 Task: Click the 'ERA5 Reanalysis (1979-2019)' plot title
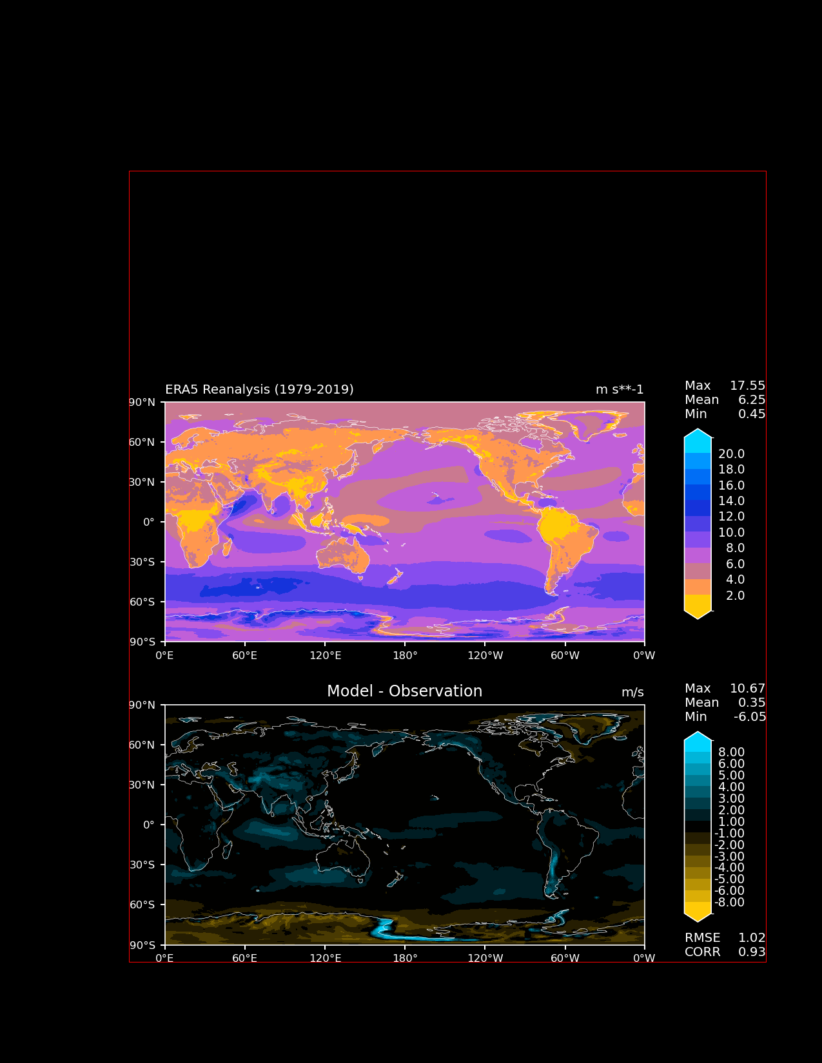point(259,390)
